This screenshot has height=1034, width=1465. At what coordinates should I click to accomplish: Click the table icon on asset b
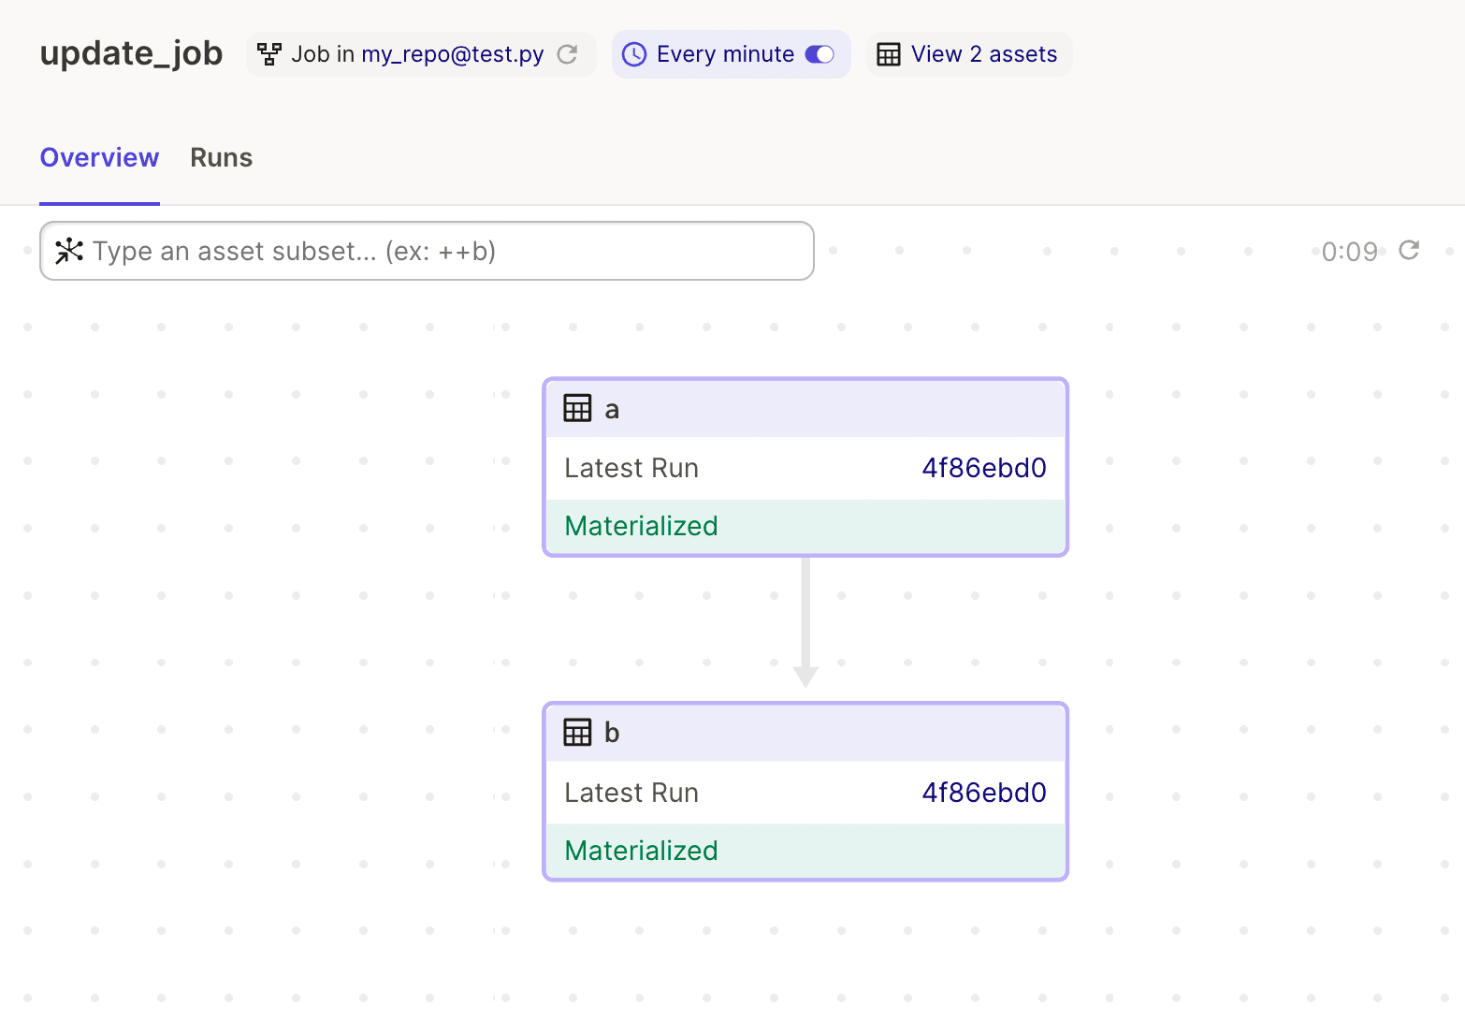pos(577,733)
